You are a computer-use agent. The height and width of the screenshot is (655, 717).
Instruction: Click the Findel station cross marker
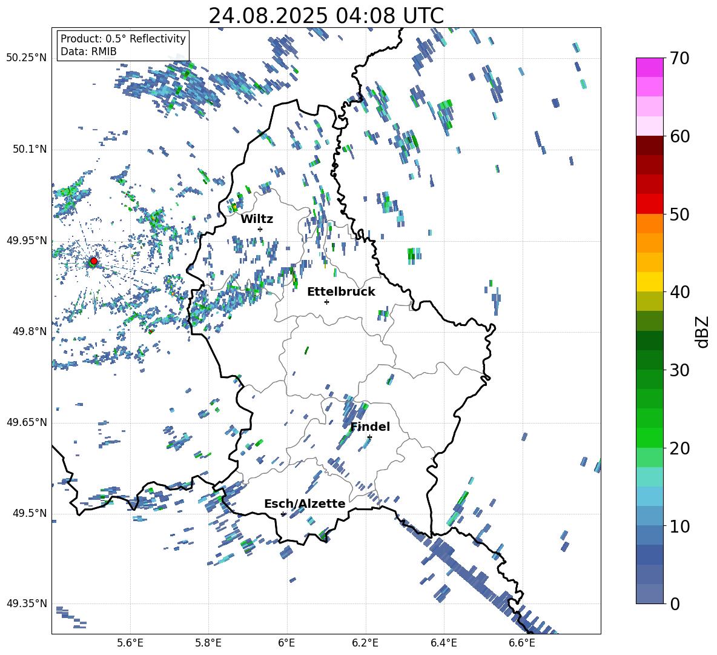click(369, 437)
